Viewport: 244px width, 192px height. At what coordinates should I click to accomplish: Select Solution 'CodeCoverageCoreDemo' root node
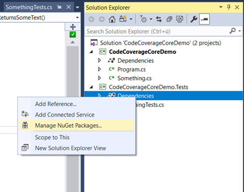click(161, 43)
